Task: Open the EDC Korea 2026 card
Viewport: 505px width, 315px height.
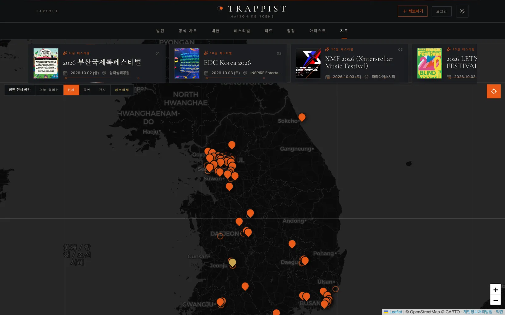Action: pos(227,63)
